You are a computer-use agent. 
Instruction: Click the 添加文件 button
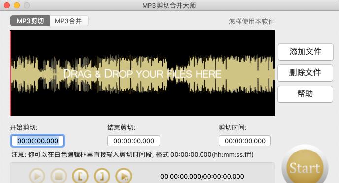(x=305, y=52)
